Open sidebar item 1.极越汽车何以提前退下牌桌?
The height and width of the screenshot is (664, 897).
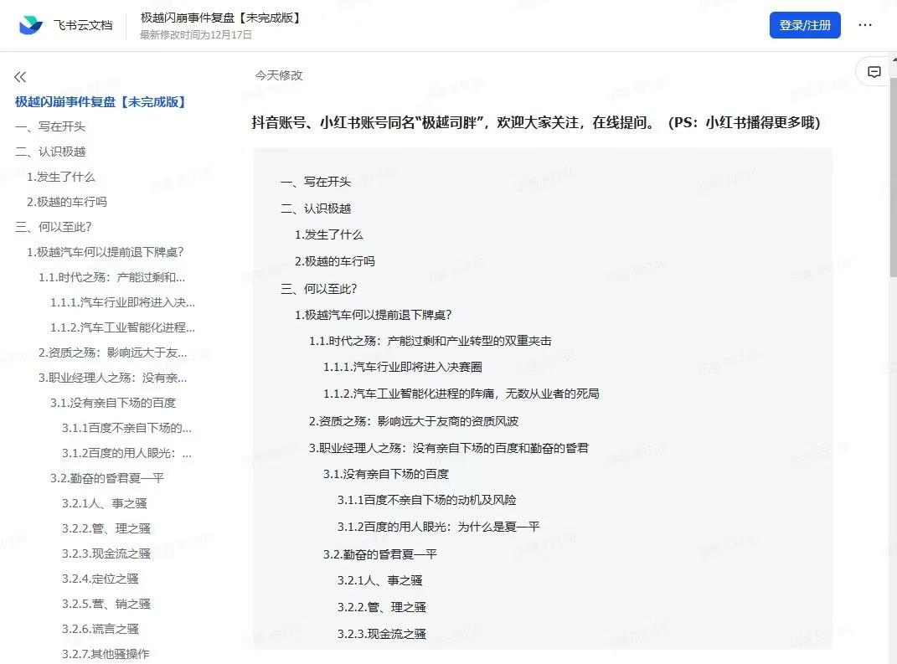point(106,252)
